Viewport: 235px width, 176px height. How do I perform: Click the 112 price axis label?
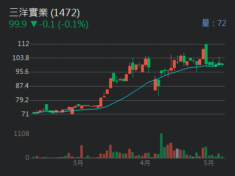click(x=23, y=44)
